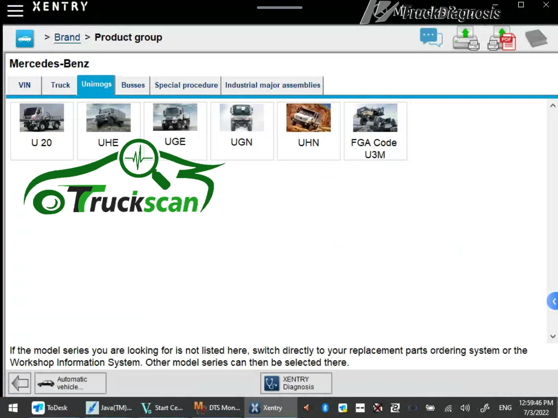Click the back arrow button
558x418 pixels.
coord(20,383)
